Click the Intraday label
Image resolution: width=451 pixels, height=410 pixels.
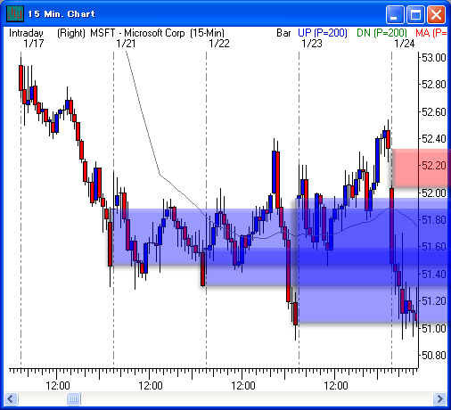click(26, 33)
